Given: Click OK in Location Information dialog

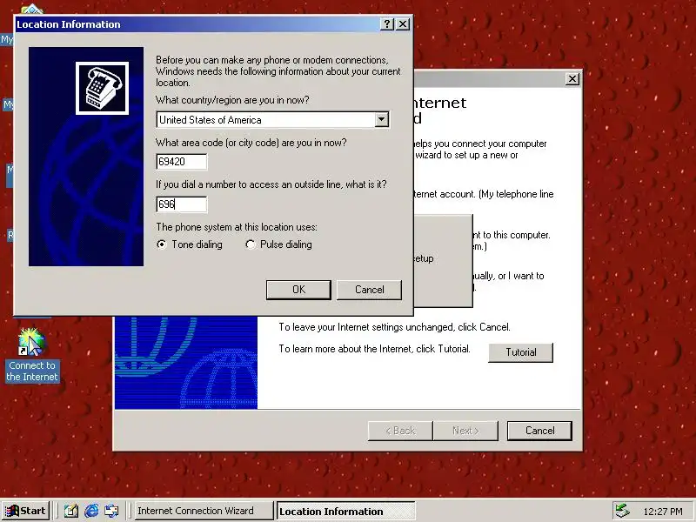Looking at the screenshot, I should [x=298, y=290].
